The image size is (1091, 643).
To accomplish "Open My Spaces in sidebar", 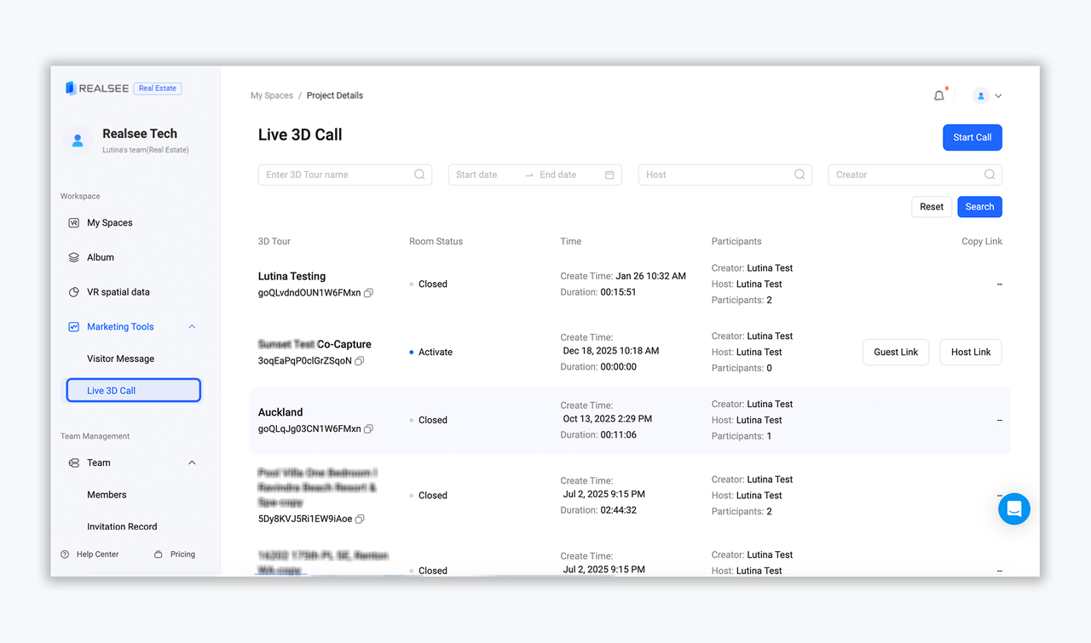I will 110,223.
